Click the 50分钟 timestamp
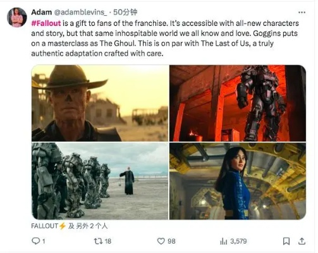318x253 pixels. click(125, 12)
